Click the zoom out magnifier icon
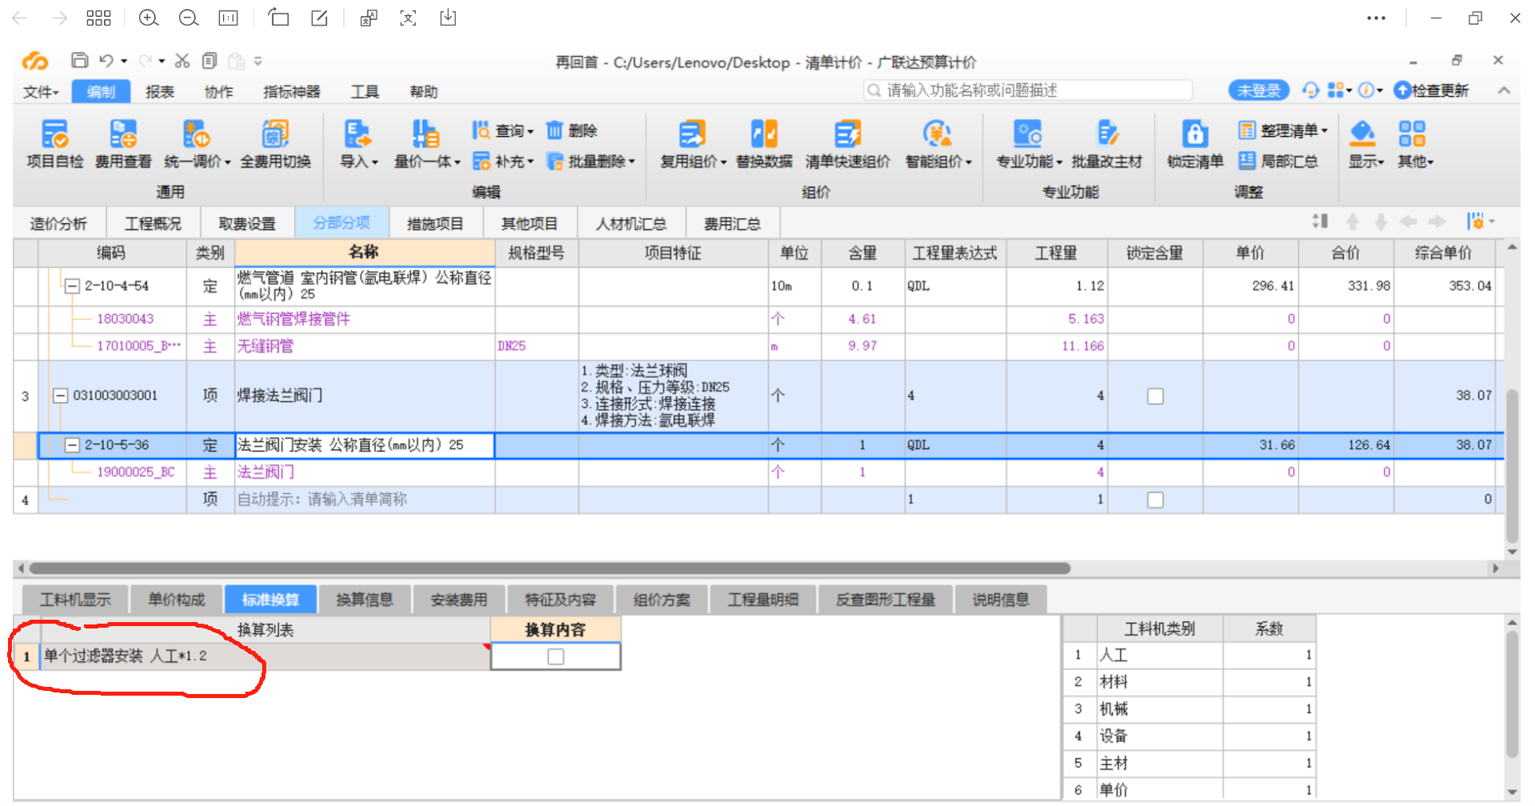 click(x=189, y=18)
